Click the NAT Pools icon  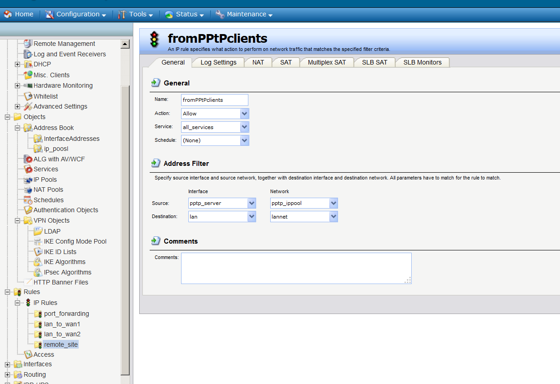click(28, 190)
